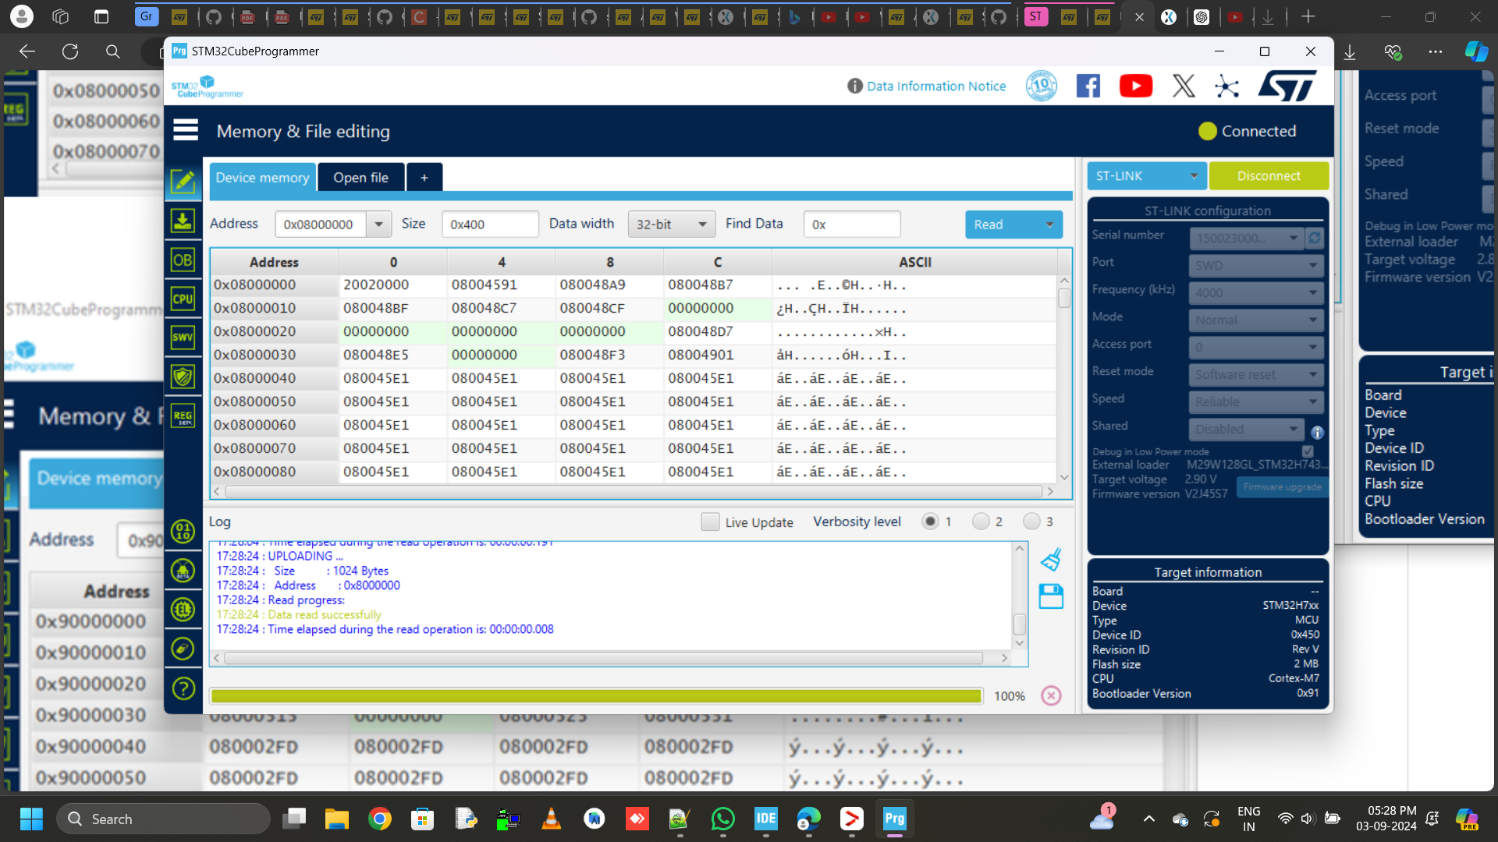Image resolution: width=1498 pixels, height=842 pixels.
Task: Clear the log with the broom icon
Action: click(1050, 558)
